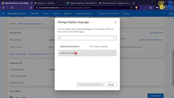The height and width of the screenshot is (98, 174).
Task: Click the translate icon in address bar
Action: (131, 8)
